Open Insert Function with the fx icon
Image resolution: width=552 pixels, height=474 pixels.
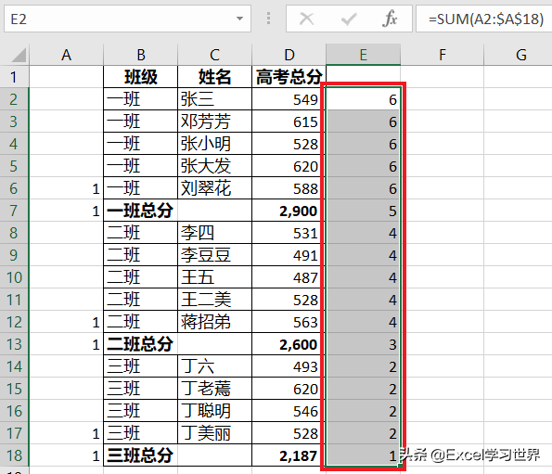coord(390,19)
